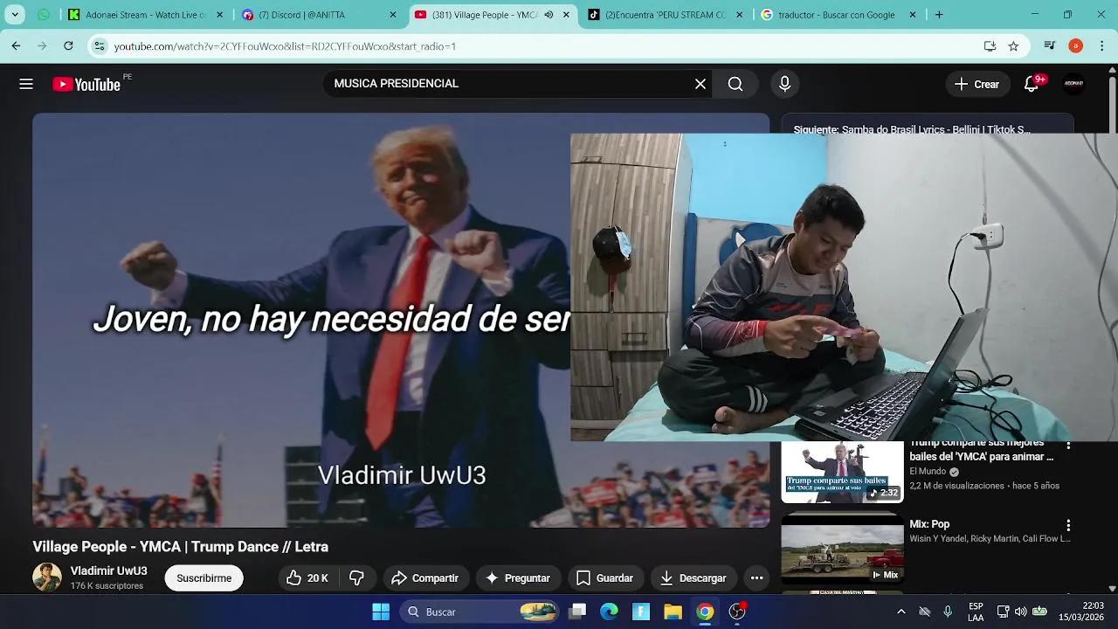
Task: Clear the search query with the X icon
Action: click(x=700, y=83)
